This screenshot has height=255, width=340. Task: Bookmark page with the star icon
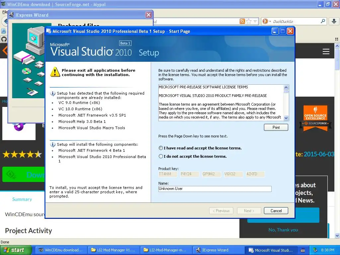pos(249,21)
